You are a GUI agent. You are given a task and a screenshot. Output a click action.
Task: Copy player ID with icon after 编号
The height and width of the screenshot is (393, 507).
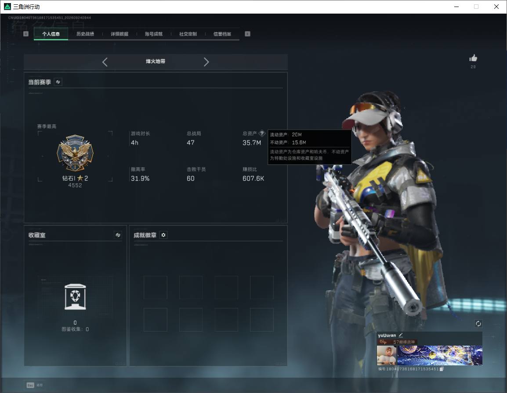click(442, 369)
